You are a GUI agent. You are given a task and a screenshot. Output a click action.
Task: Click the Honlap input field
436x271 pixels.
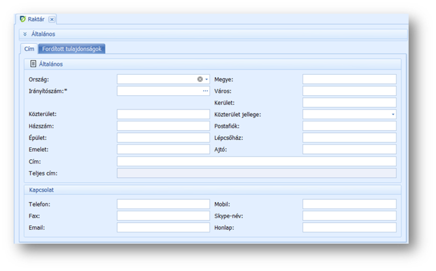349,228
